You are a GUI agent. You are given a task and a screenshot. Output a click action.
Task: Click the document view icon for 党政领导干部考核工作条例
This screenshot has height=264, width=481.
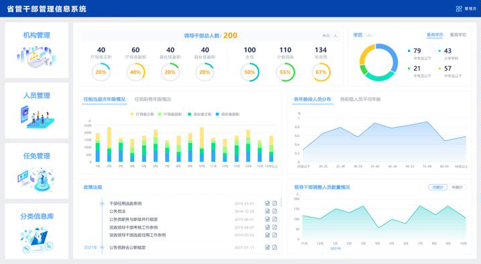coord(268,227)
